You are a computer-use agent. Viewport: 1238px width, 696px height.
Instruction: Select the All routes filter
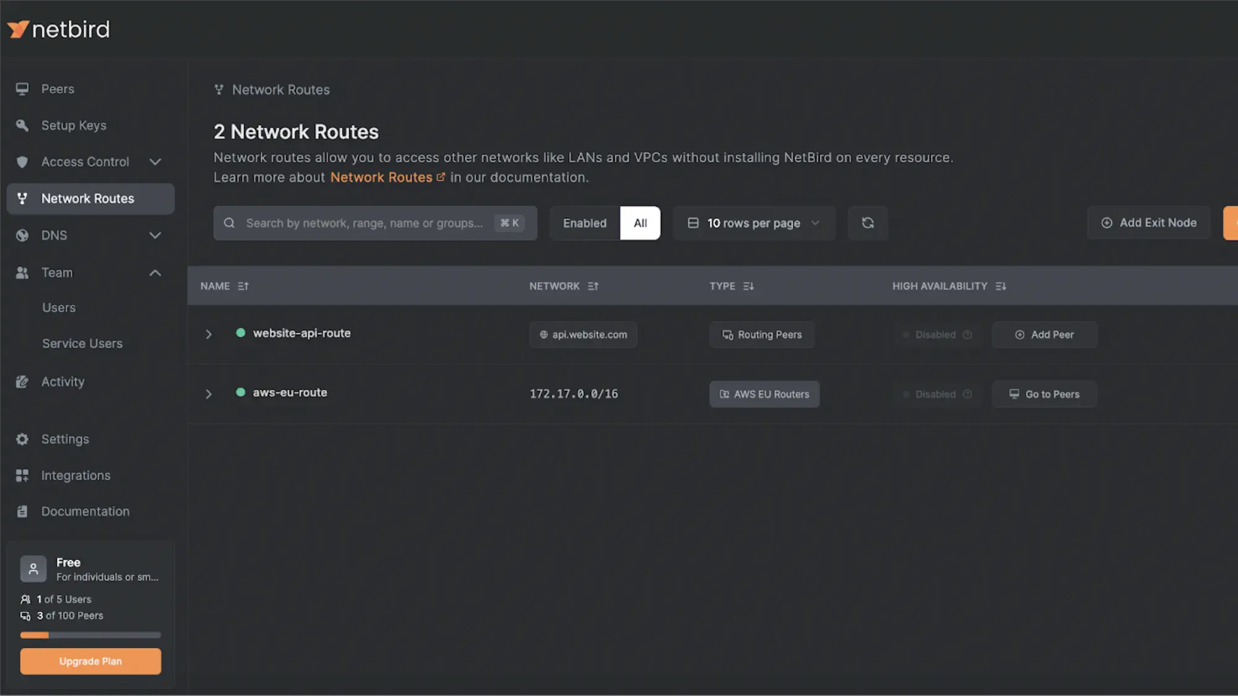coord(640,223)
